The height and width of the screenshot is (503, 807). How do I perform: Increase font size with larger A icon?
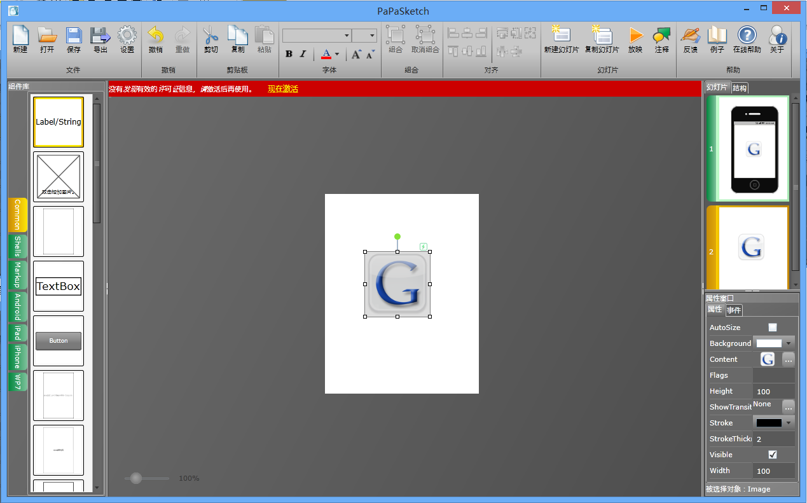356,54
